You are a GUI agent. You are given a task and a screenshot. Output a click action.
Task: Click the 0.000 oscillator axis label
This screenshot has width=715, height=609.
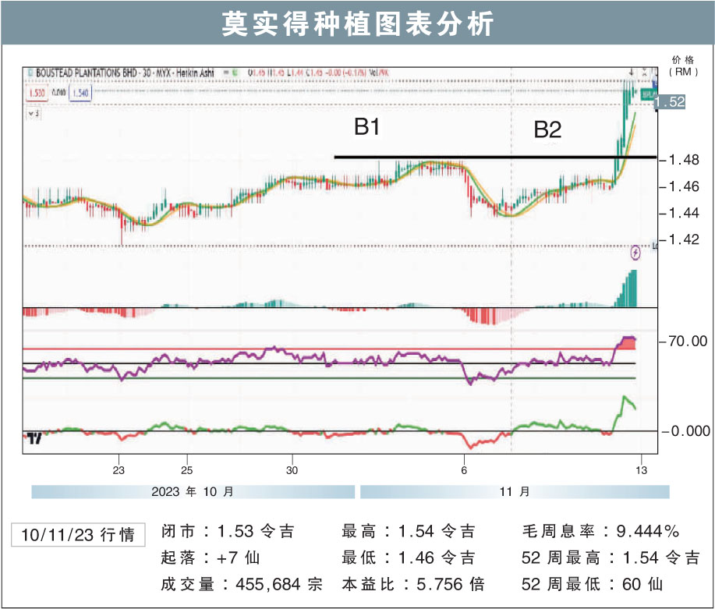point(685,430)
